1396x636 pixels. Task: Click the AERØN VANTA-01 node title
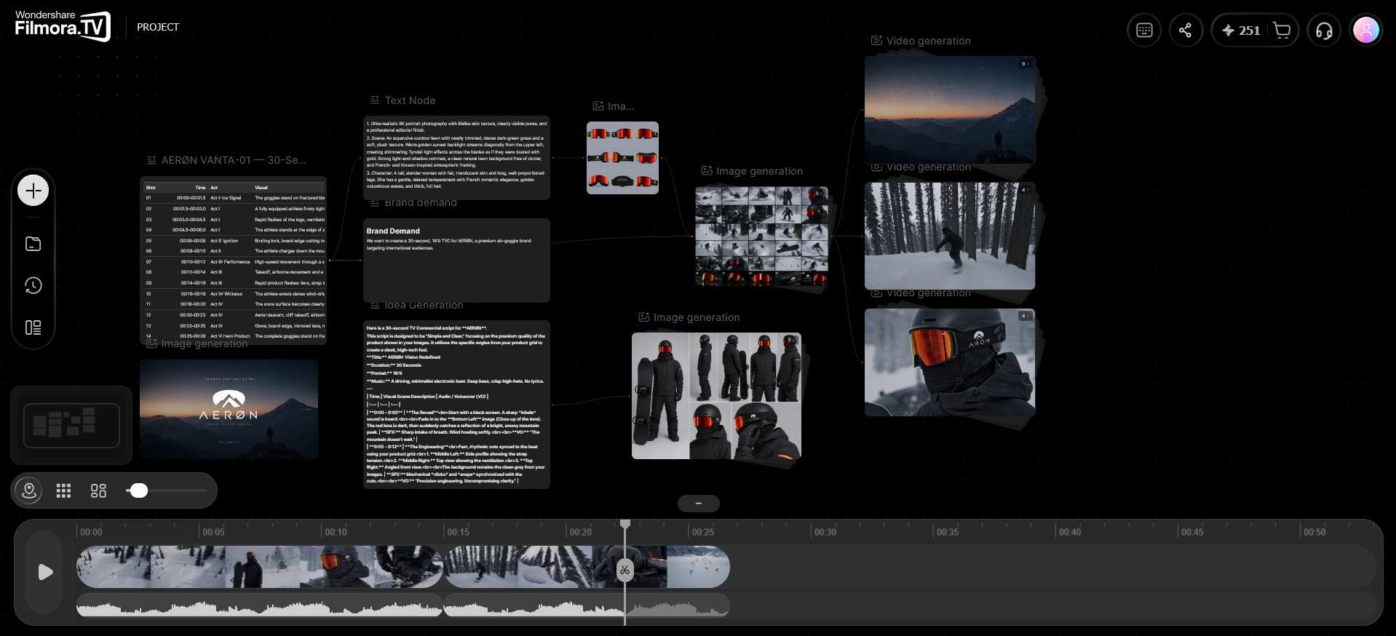point(234,160)
